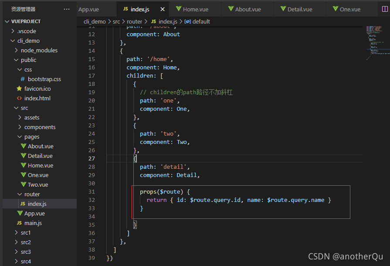
Task: Click the split editor icon
Action: pos(384,9)
